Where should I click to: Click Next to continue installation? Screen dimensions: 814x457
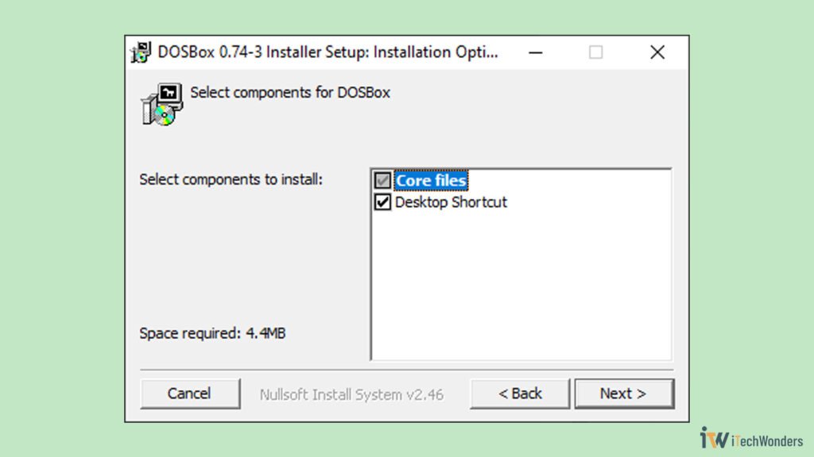click(x=625, y=394)
